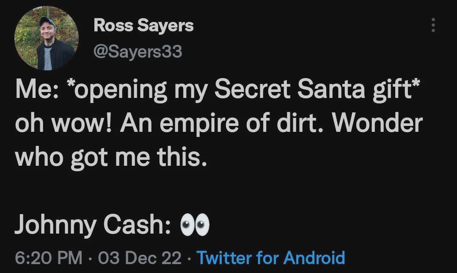
Task: Click the line "who got me this."
Action: tap(111, 158)
